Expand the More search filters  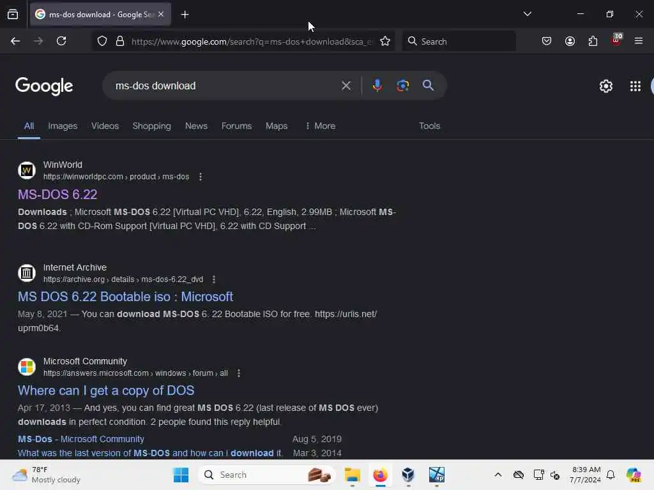pyautogui.click(x=321, y=126)
